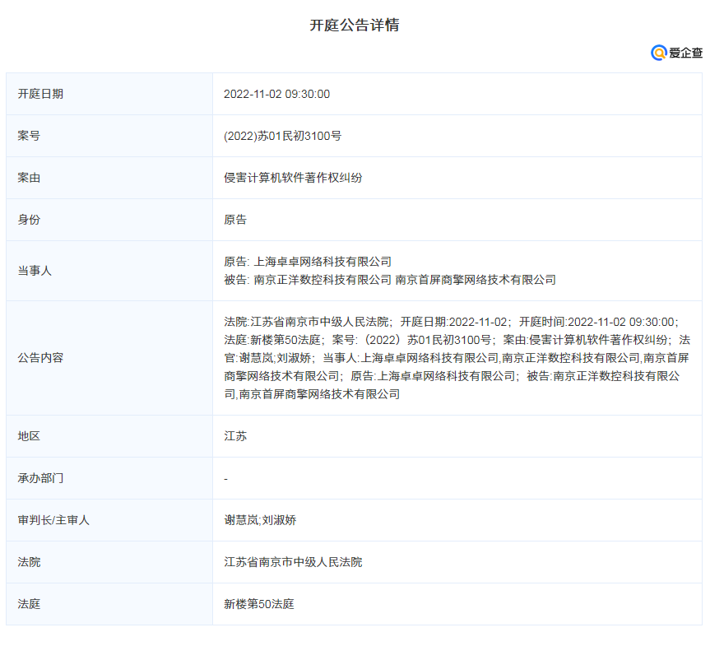Click the 案由 row label
Image resolution: width=710 pixels, height=646 pixels.
pyautogui.click(x=29, y=178)
